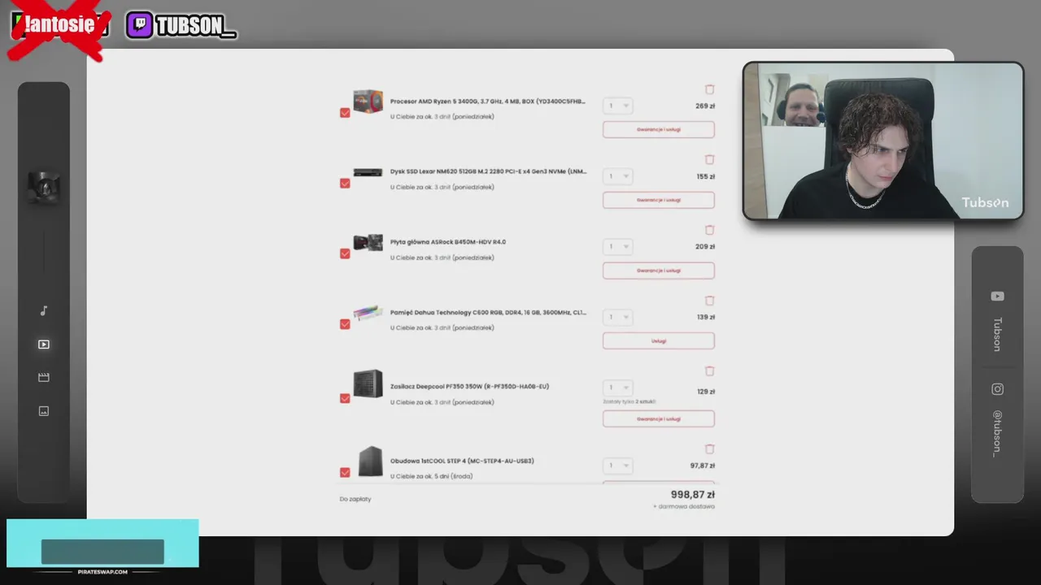Click the 269 zł processor price
The height and width of the screenshot is (585, 1041).
click(705, 106)
